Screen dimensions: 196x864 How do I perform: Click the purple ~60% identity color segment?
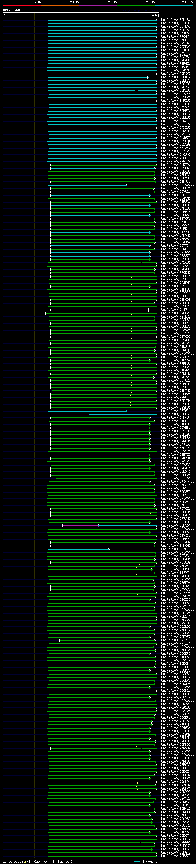98,6
